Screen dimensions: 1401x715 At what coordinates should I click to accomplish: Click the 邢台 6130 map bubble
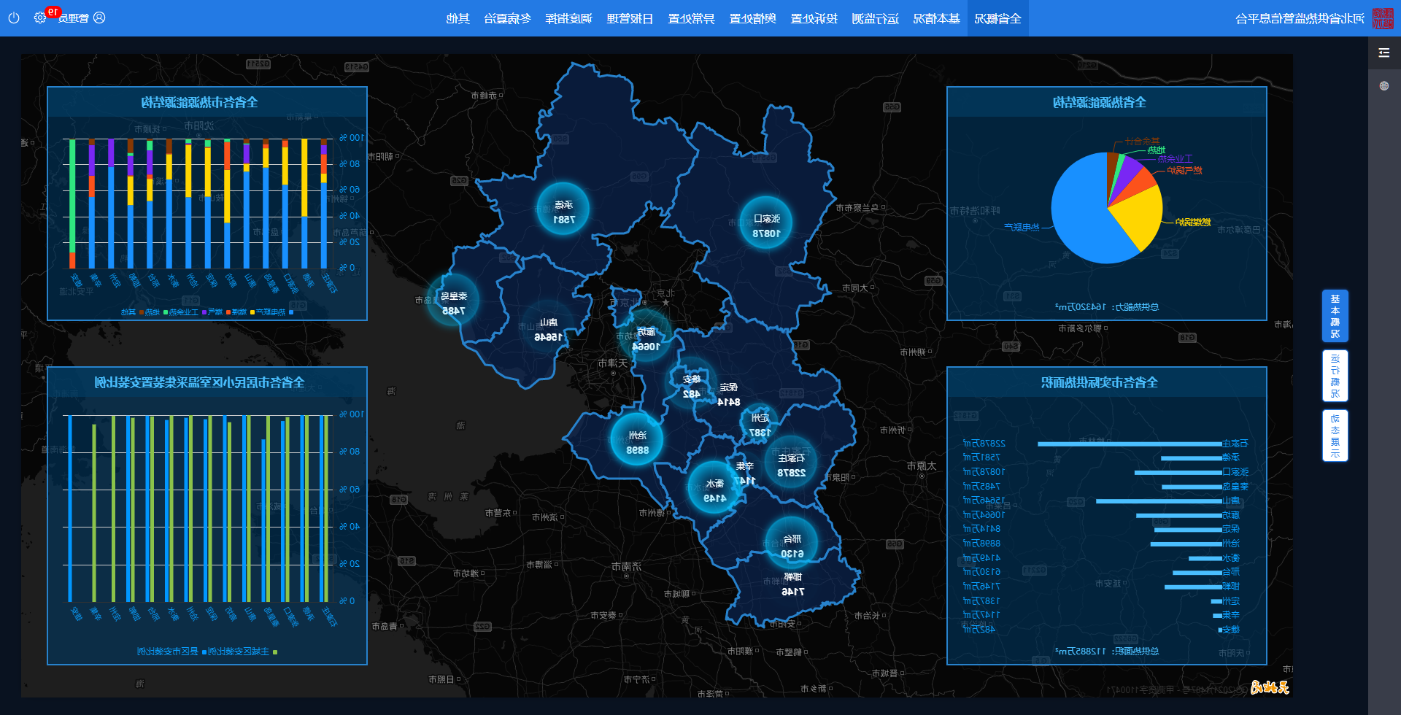click(x=792, y=544)
